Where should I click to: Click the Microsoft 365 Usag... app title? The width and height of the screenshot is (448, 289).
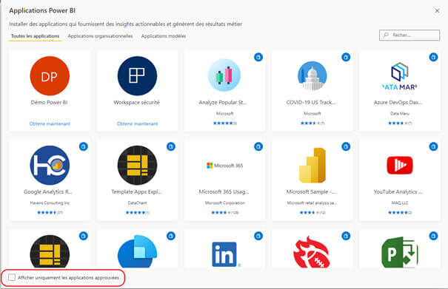[224, 191]
